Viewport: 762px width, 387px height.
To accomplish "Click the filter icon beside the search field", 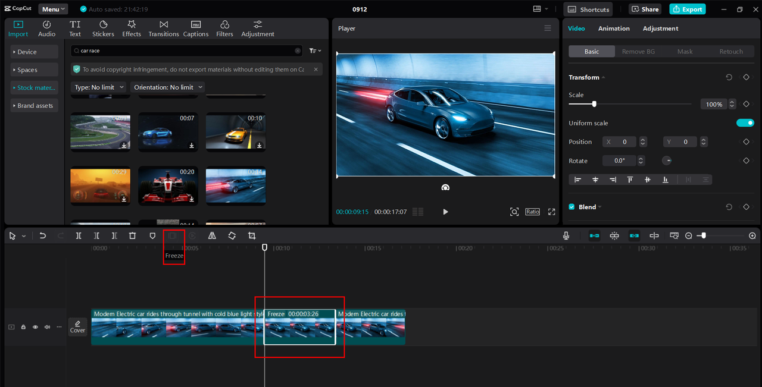I will (315, 51).
